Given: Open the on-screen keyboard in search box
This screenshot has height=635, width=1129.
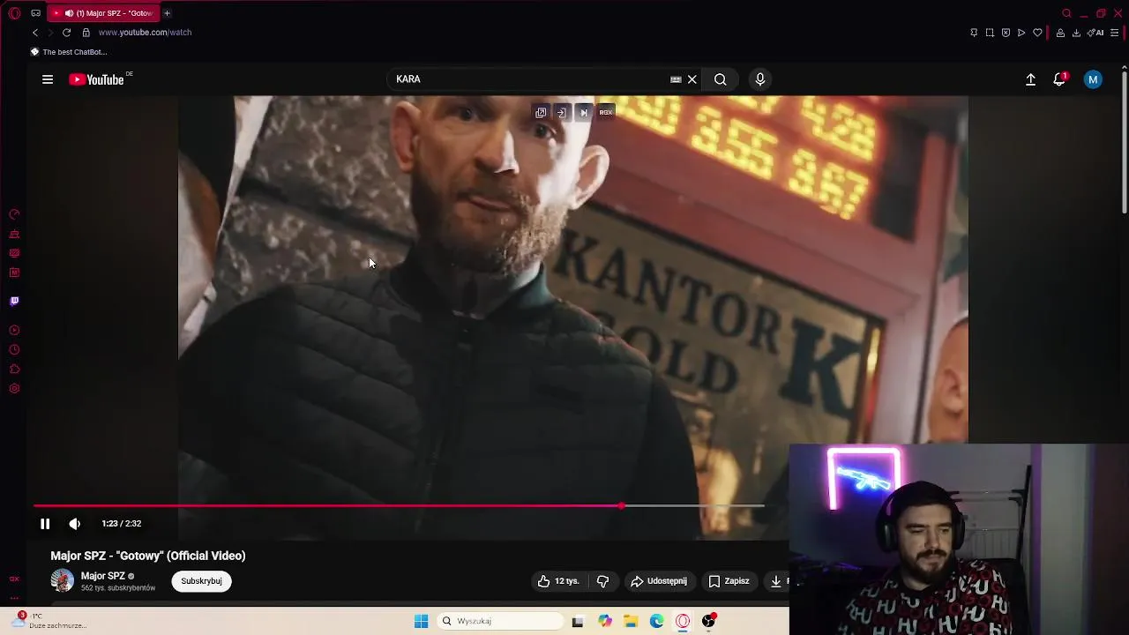Looking at the screenshot, I should click(676, 79).
